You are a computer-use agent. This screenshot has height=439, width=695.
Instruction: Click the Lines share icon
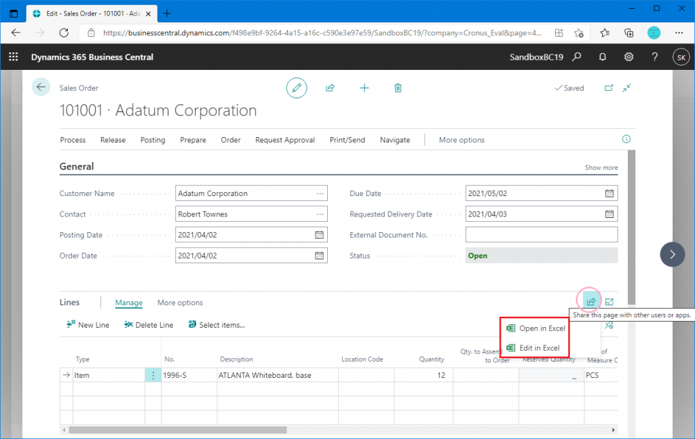click(x=591, y=302)
